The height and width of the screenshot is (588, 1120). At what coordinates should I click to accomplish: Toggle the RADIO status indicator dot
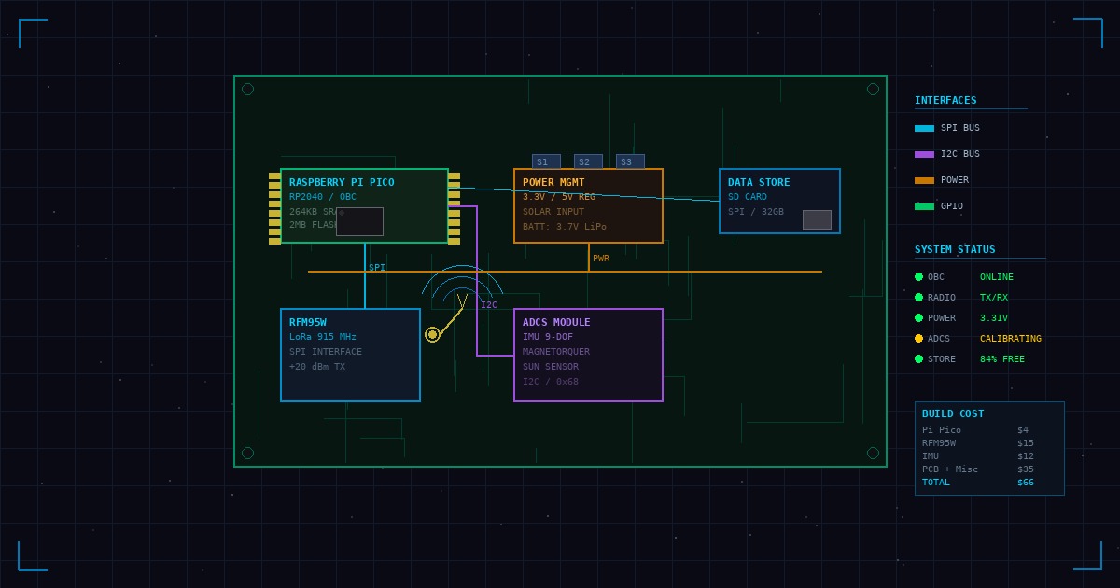pos(919,298)
